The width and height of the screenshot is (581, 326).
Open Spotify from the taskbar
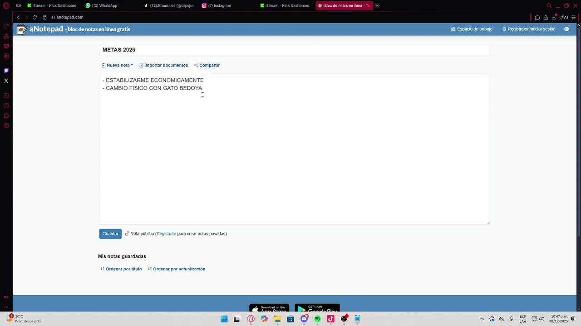point(317,319)
